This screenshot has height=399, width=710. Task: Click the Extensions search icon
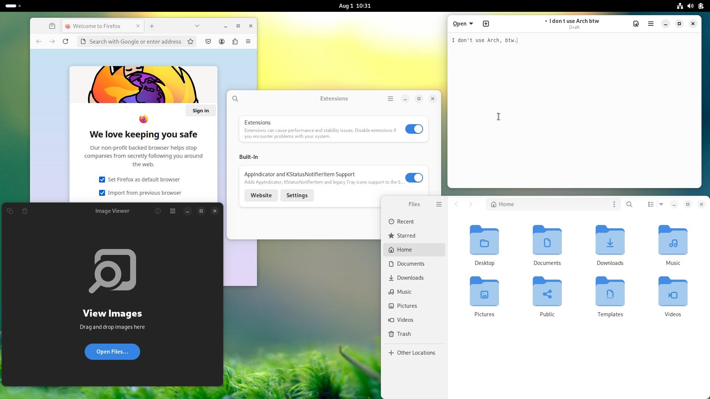(x=236, y=98)
